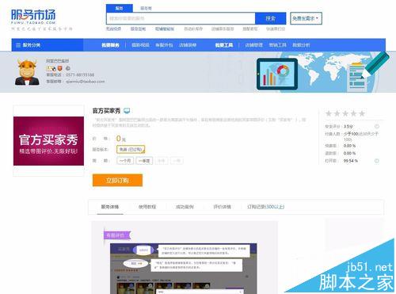Click the 99.54 % rate value

351,161
